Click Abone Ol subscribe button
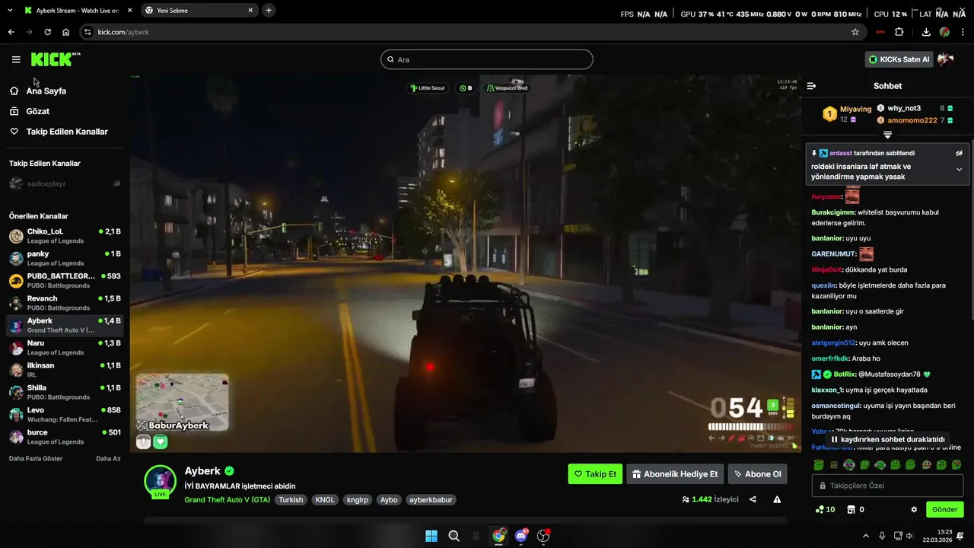The height and width of the screenshot is (548, 974). click(x=757, y=474)
